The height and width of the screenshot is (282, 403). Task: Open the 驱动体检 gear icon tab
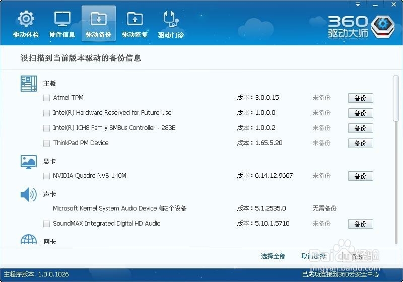tap(26, 24)
